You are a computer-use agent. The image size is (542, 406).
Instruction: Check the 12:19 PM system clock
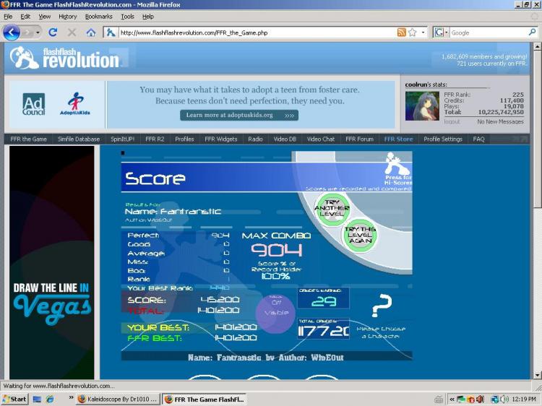[x=524, y=399]
